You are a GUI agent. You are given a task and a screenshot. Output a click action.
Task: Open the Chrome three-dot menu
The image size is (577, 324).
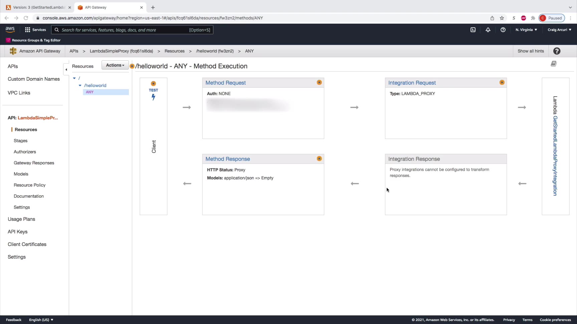[x=571, y=18]
